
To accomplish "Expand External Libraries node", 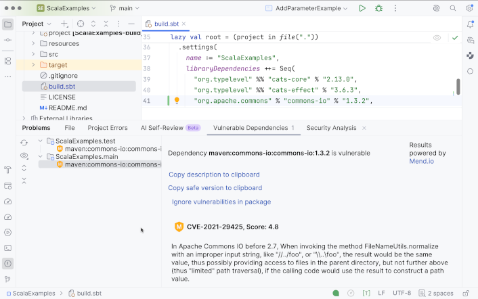I will tap(24, 118).
